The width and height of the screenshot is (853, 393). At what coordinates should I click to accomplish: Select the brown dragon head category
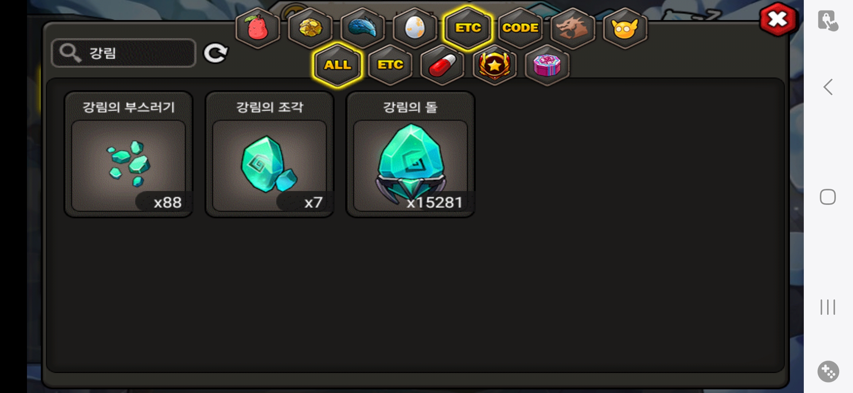coord(573,28)
